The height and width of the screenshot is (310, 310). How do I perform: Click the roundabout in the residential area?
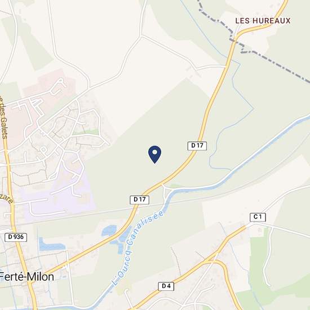point(43,149)
